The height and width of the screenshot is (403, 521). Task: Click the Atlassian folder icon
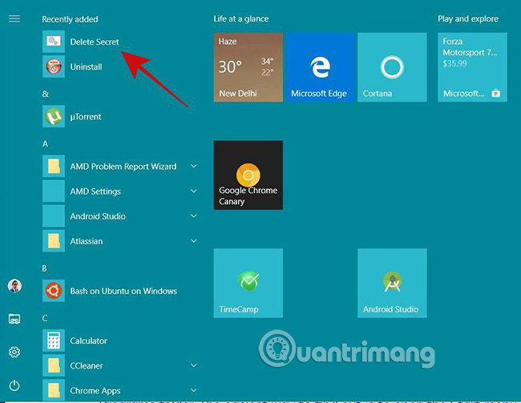coord(54,241)
